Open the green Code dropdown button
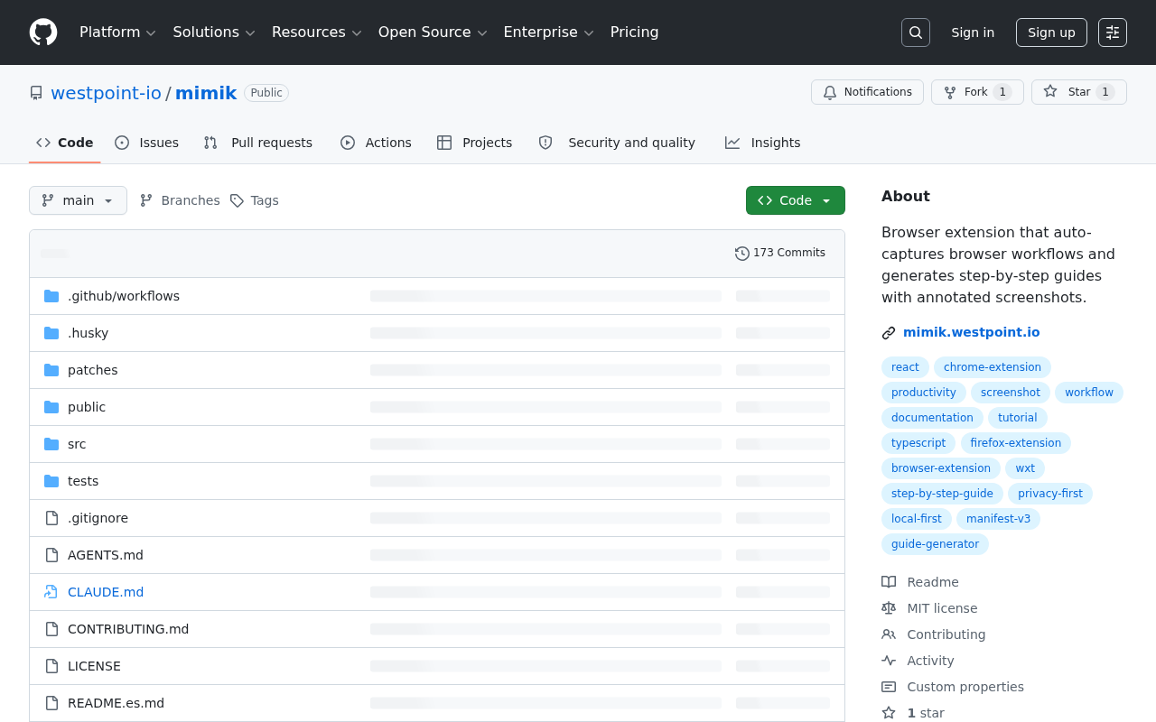Viewport: 1156px width, 722px height. point(796,200)
